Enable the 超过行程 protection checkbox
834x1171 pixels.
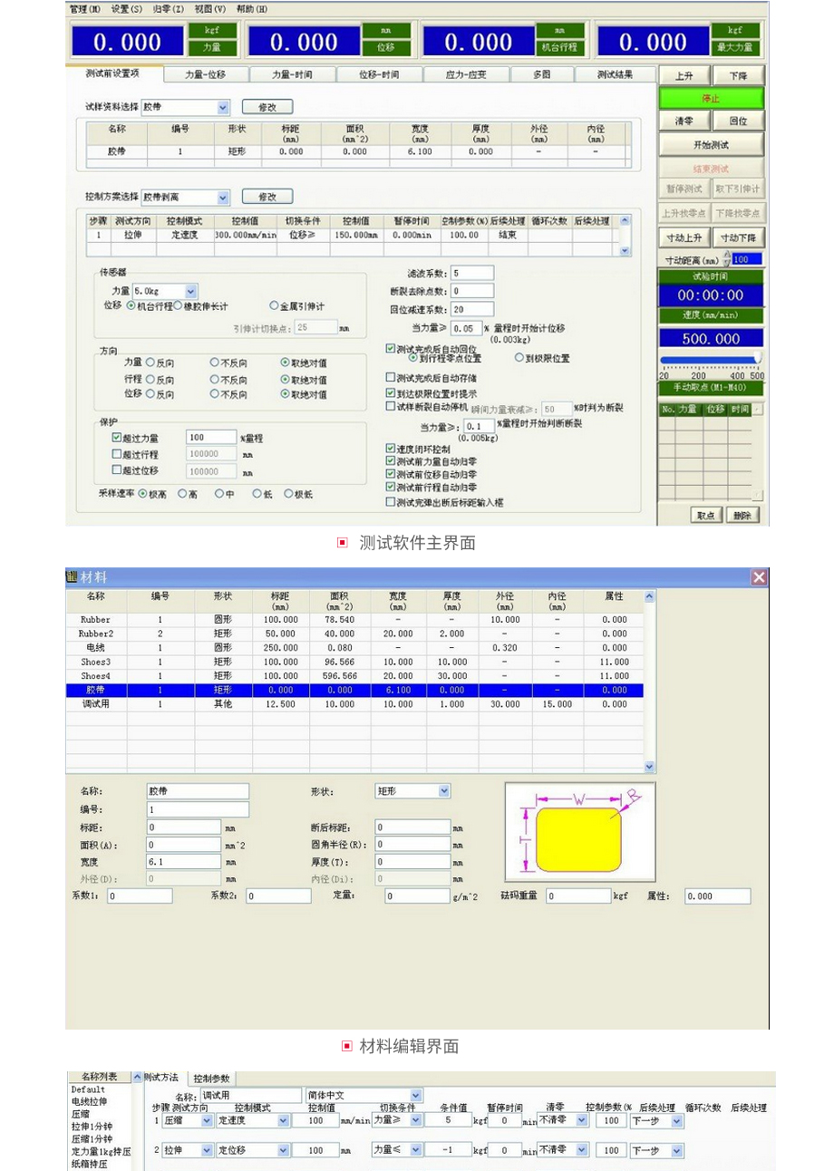pos(116,454)
